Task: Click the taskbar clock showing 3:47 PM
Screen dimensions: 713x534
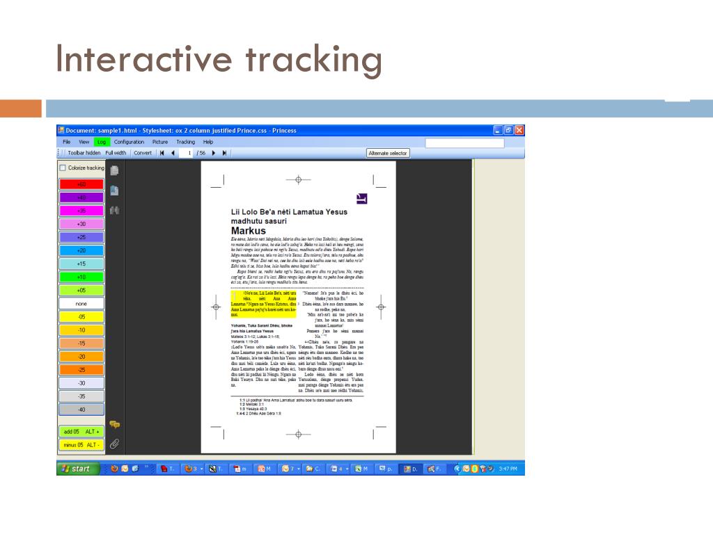Action: pos(508,469)
